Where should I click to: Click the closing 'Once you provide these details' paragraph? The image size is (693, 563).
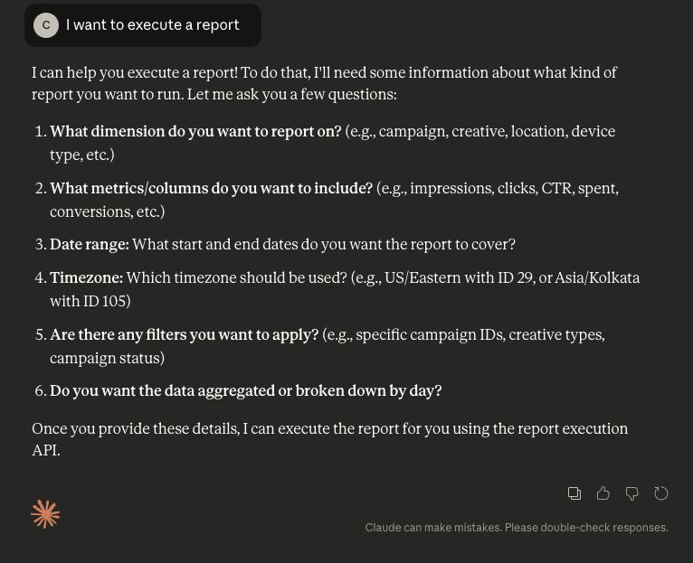(x=329, y=439)
